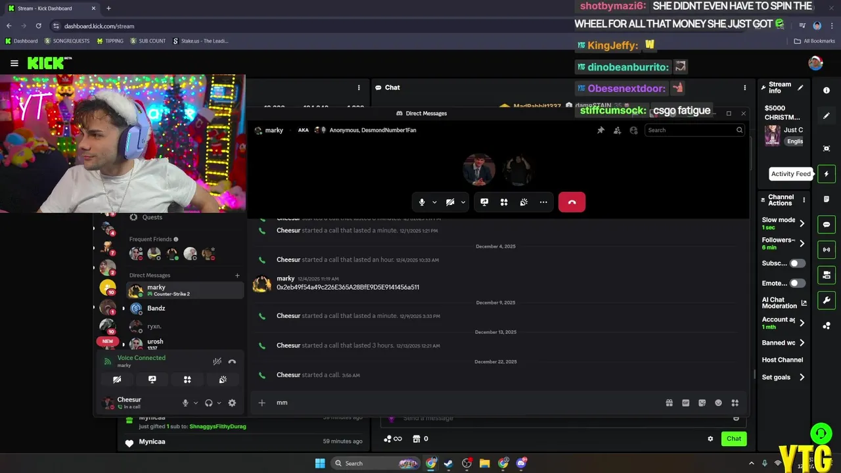Open pinned messages in Discord DM header

coord(601,130)
